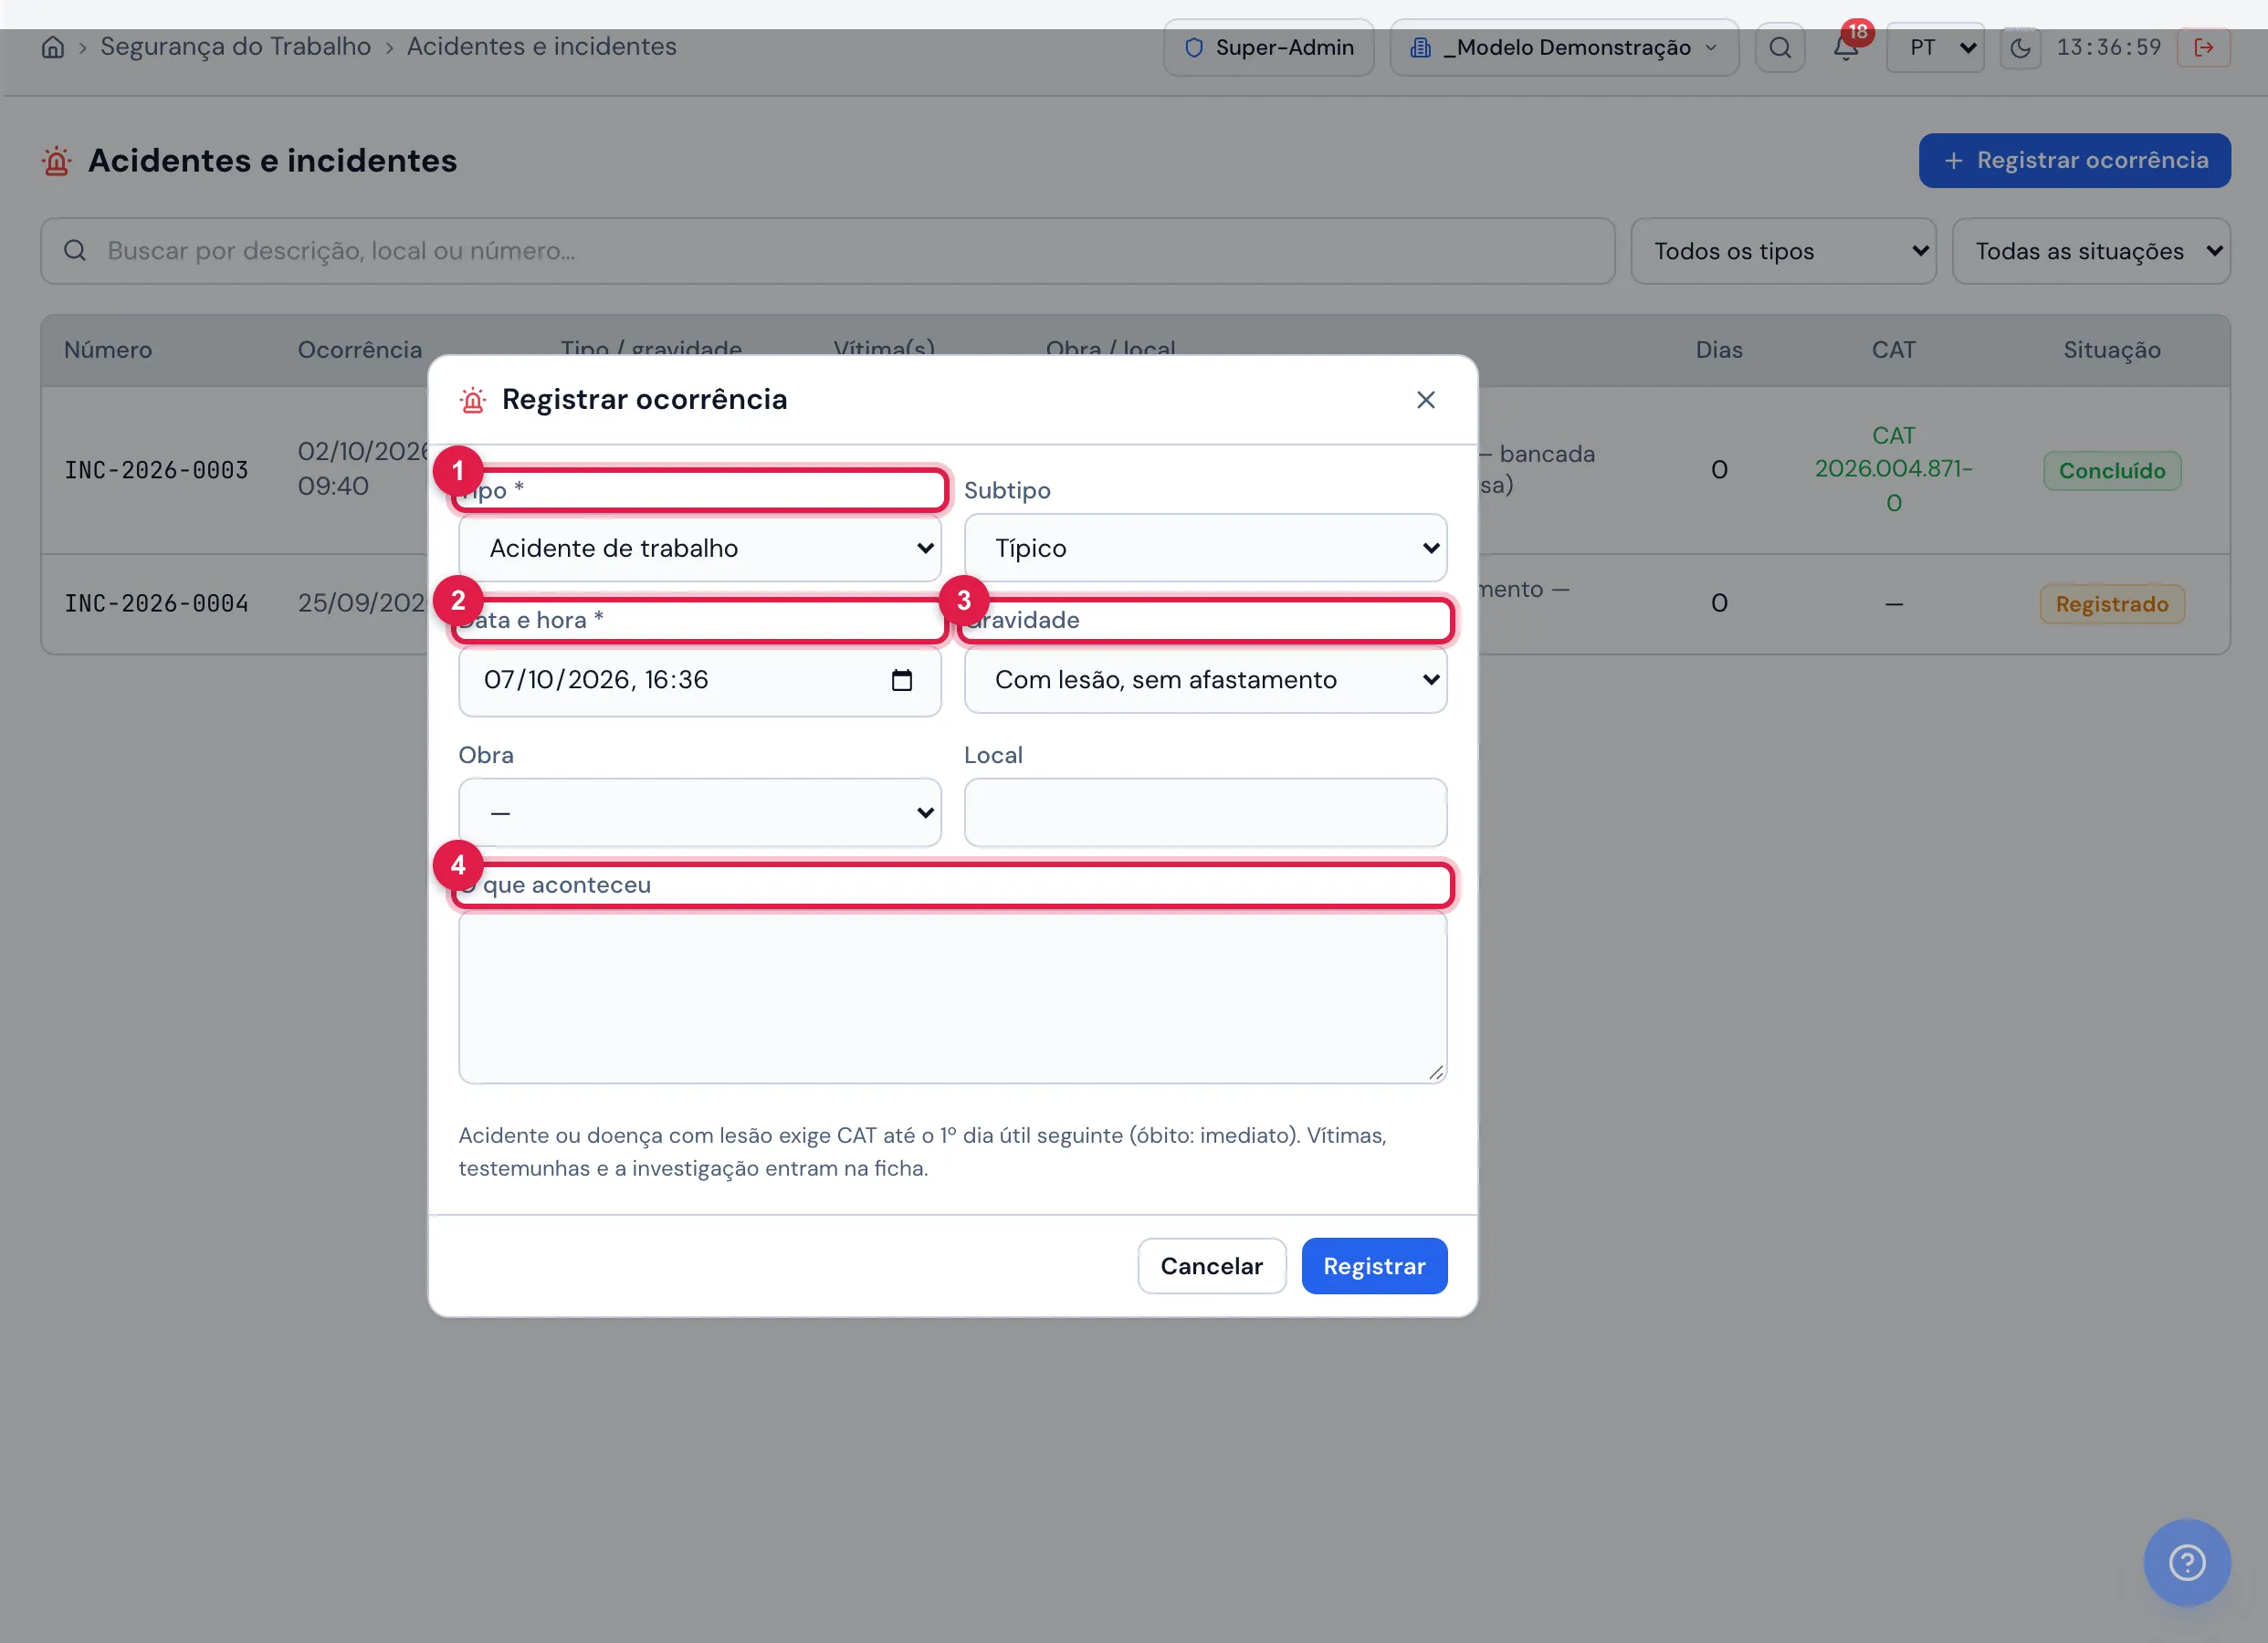Click the Situação column header
This screenshot has width=2268, height=1643.
(2112, 350)
